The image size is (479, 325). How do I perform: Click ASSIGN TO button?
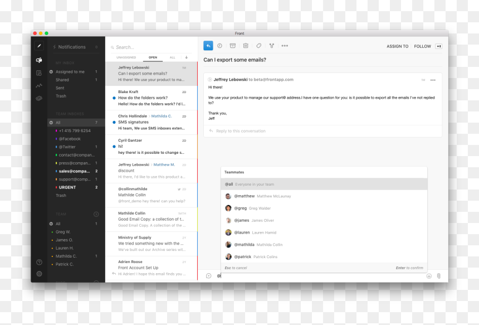(x=397, y=46)
